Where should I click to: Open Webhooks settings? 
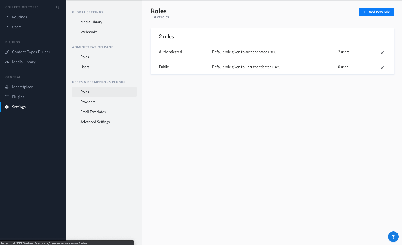89,32
